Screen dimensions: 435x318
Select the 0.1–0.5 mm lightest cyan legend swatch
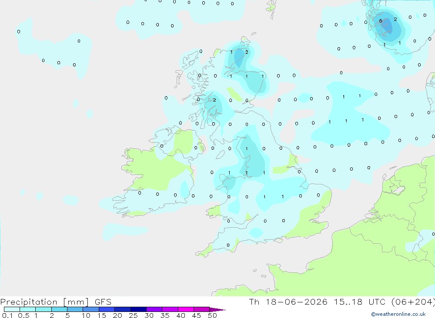click(x=12, y=309)
